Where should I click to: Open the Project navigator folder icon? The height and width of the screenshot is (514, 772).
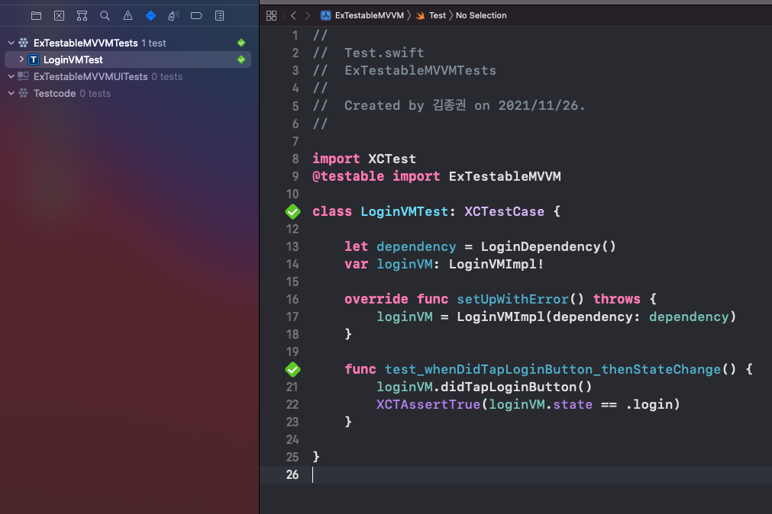(x=36, y=16)
